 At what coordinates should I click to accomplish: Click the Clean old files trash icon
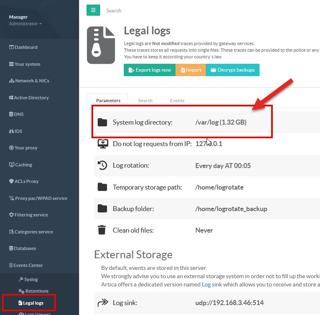[102, 230]
